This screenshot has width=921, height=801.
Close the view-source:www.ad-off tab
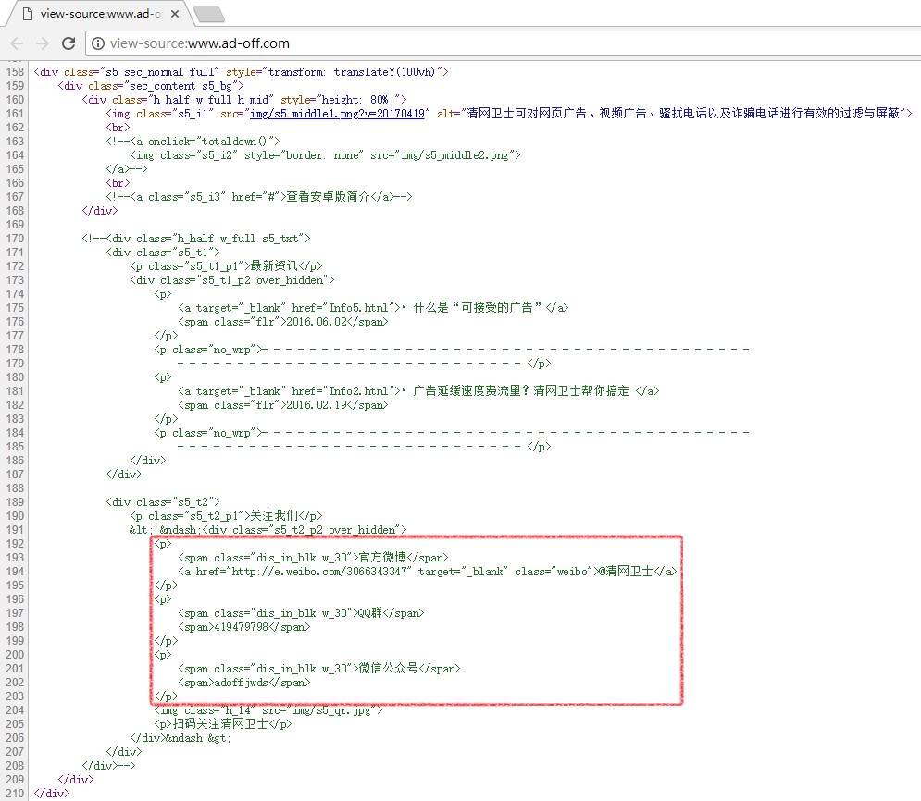click(174, 14)
